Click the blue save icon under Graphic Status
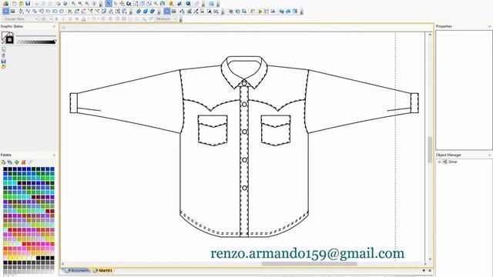Viewport: 493px width, 277px height. [3, 62]
